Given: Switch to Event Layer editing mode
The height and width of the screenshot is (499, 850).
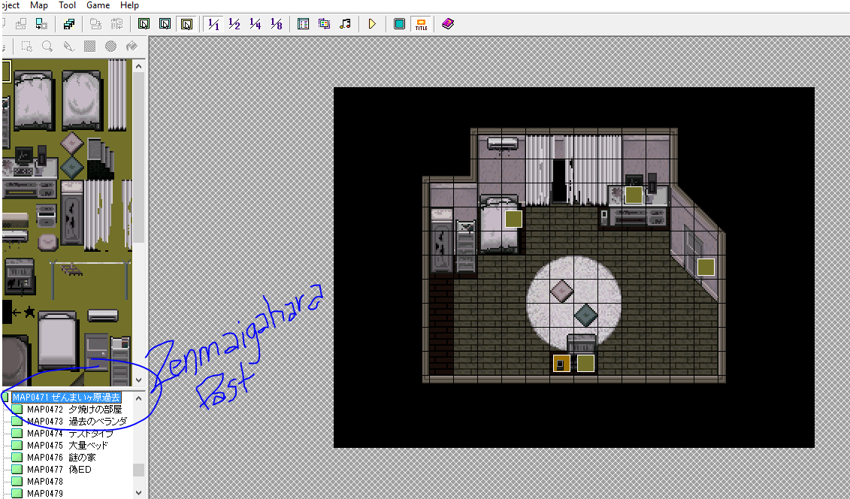Looking at the screenshot, I should pos(186,24).
